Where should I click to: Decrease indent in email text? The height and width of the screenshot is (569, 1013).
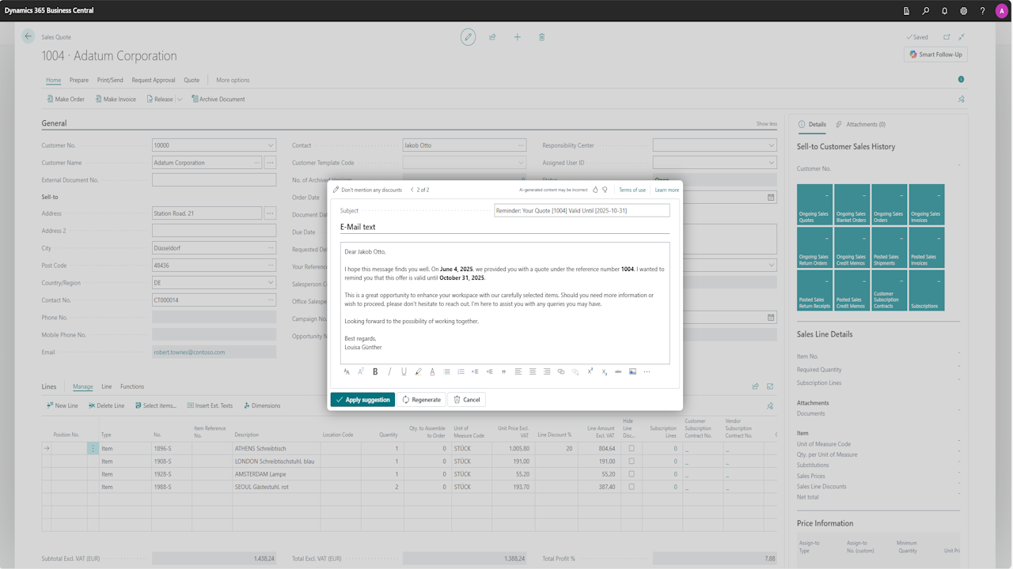(x=475, y=371)
